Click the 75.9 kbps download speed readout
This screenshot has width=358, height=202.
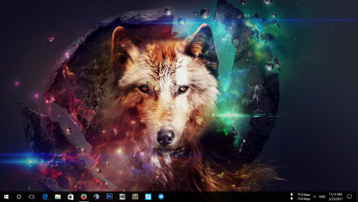click(x=304, y=195)
